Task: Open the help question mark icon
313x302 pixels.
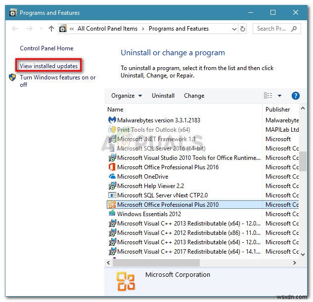Action: [295, 96]
